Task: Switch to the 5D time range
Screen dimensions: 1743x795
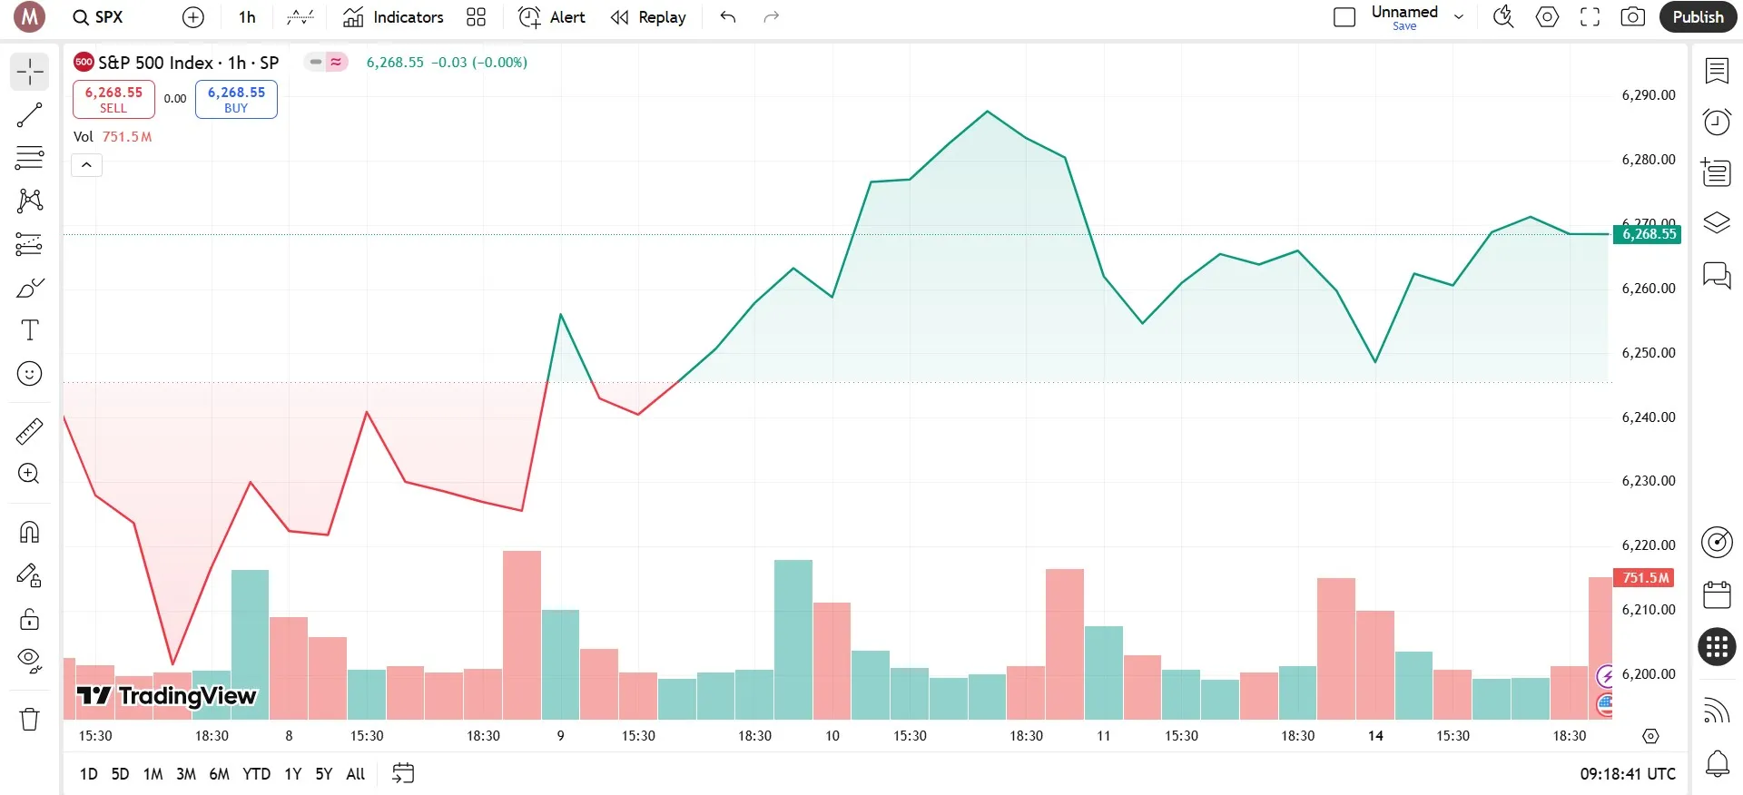Action: tap(120, 774)
